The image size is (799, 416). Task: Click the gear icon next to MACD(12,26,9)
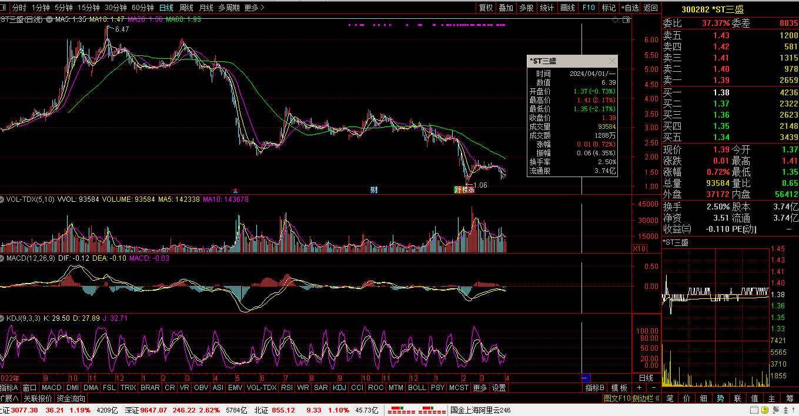(3, 258)
